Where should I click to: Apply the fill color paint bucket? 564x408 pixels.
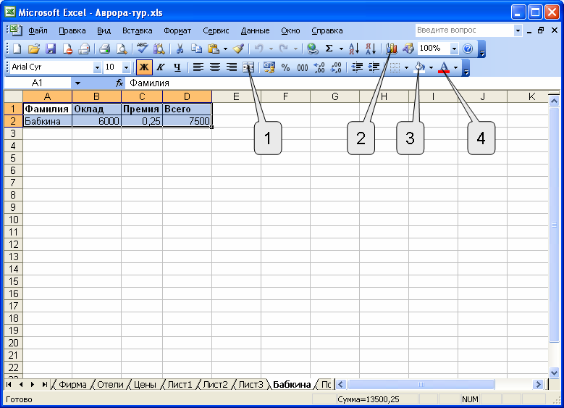click(419, 67)
